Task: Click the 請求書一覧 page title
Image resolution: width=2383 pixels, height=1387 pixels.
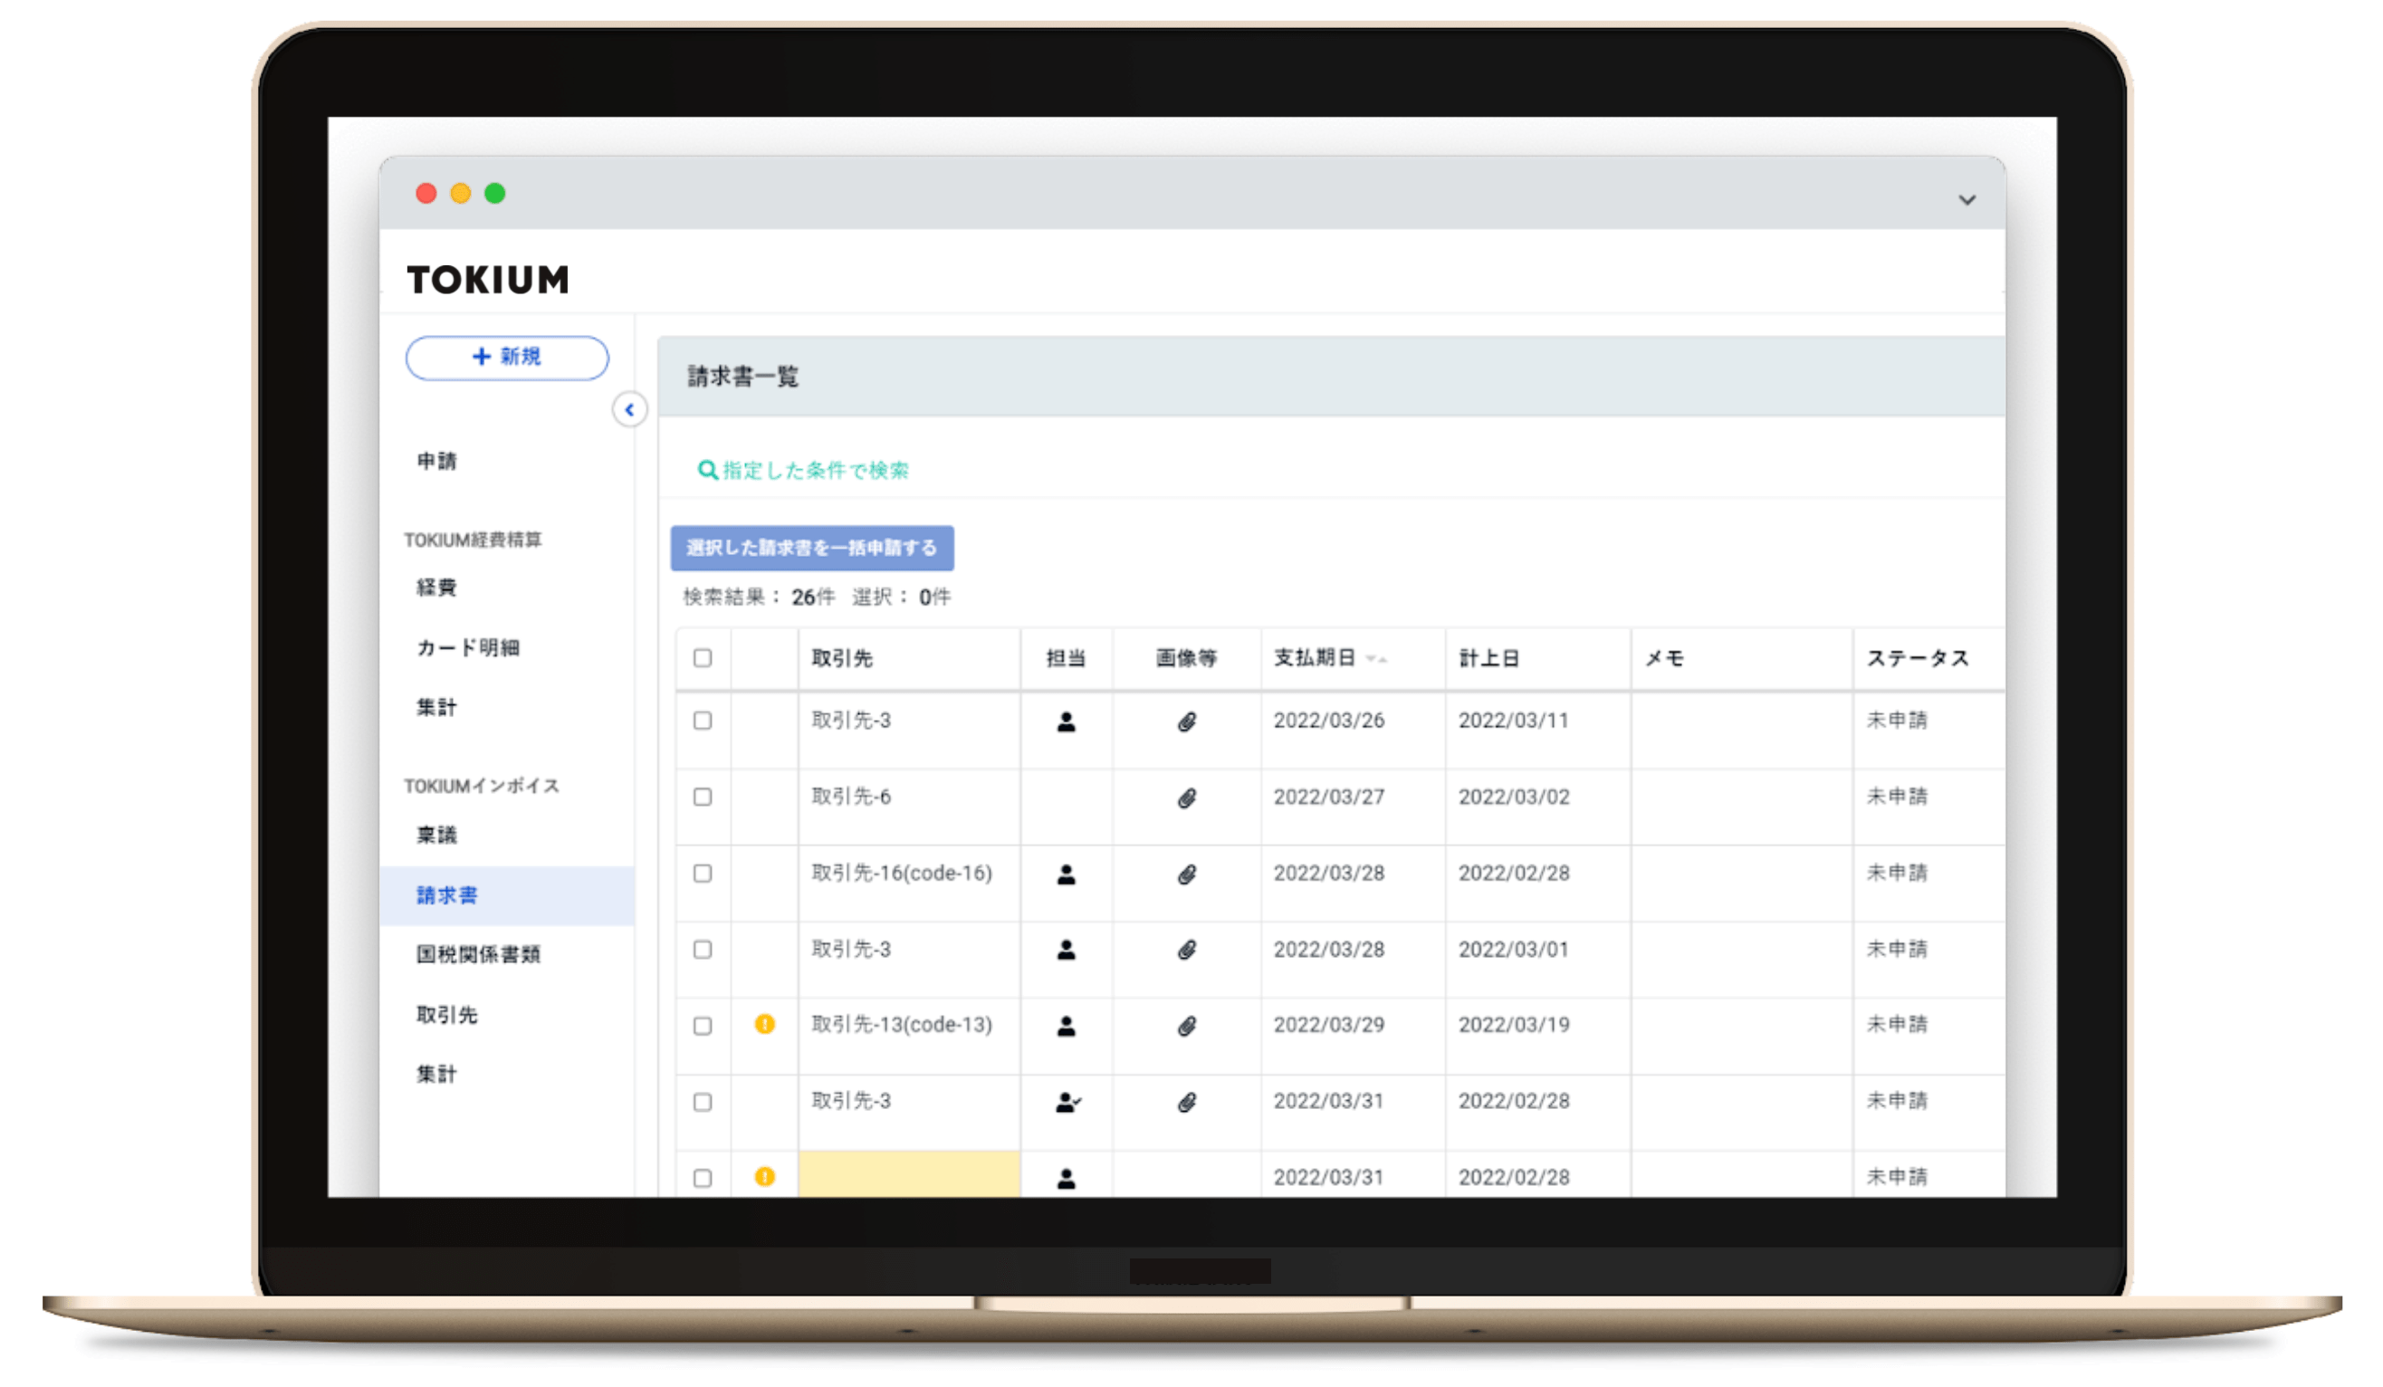Action: click(x=742, y=377)
